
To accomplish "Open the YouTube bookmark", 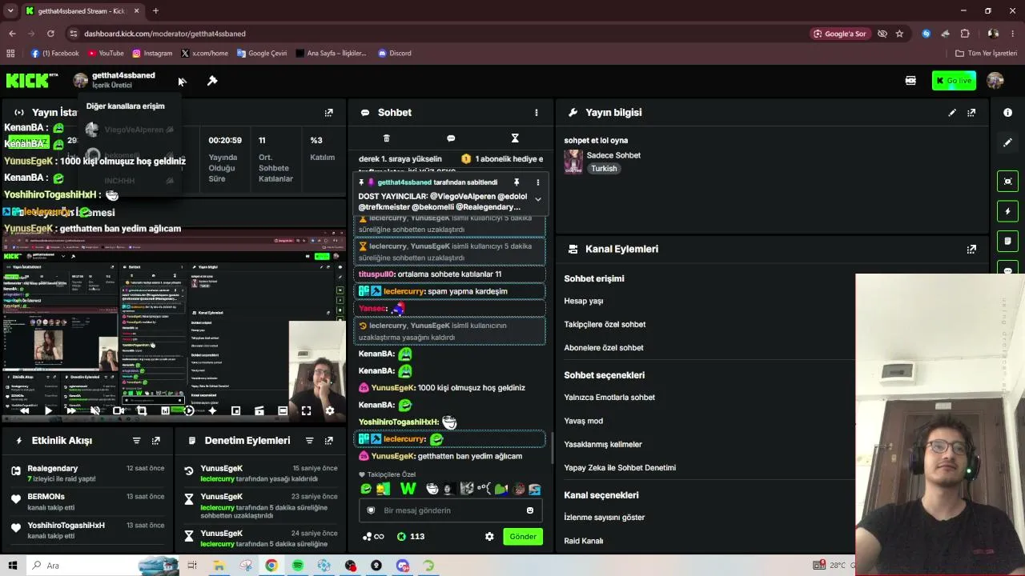I will pos(106,54).
